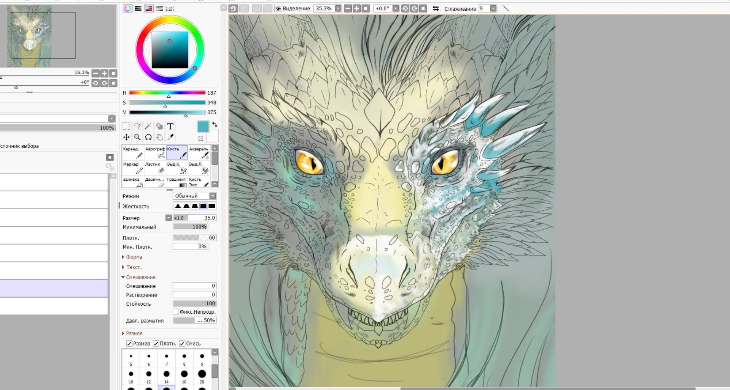730x390 pixels.
Task: Select the Magic Wand tool
Action: (148, 126)
